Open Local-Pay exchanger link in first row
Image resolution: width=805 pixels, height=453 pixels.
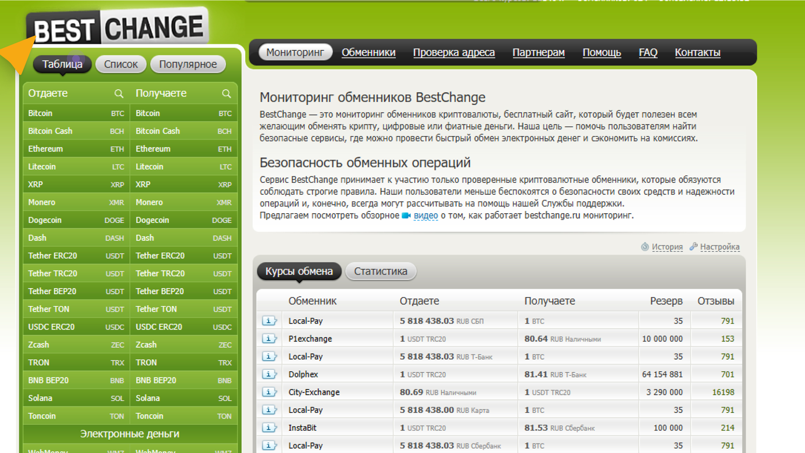[305, 321]
